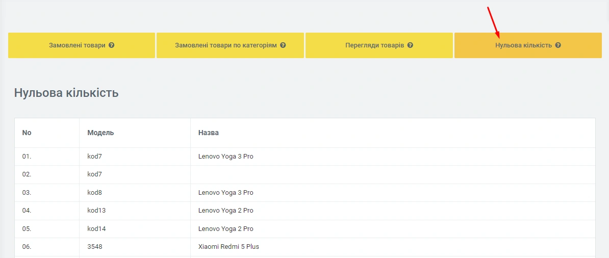Select Lenovo Yoga 3 Pro in row 01
The image size is (609, 258).
tap(225, 157)
